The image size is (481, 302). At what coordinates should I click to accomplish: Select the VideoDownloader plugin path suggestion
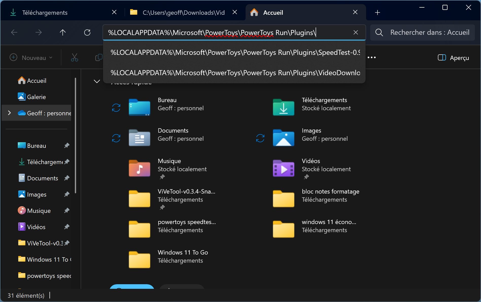pyautogui.click(x=234, y=73)
